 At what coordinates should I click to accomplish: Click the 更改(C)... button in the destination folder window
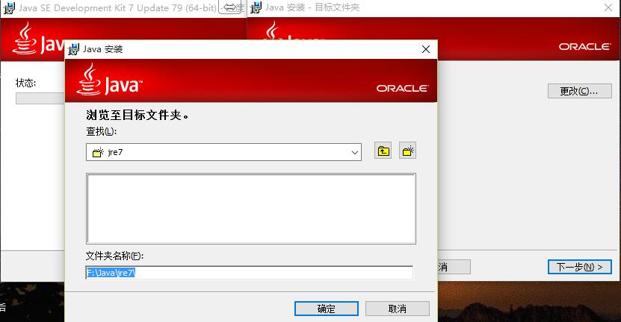[x=580, y=91]
